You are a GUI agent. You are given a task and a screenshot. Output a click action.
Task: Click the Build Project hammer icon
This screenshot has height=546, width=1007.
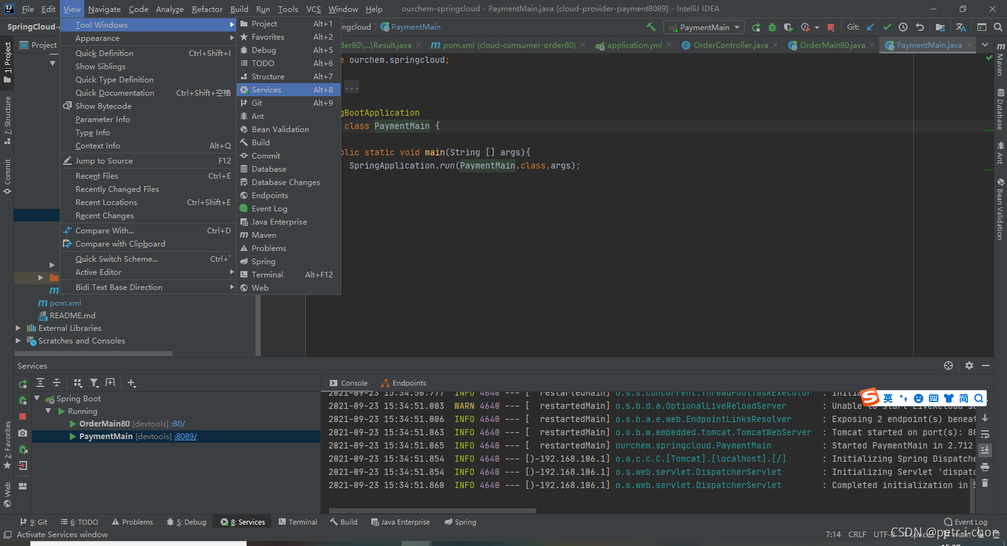pos(651,27)
